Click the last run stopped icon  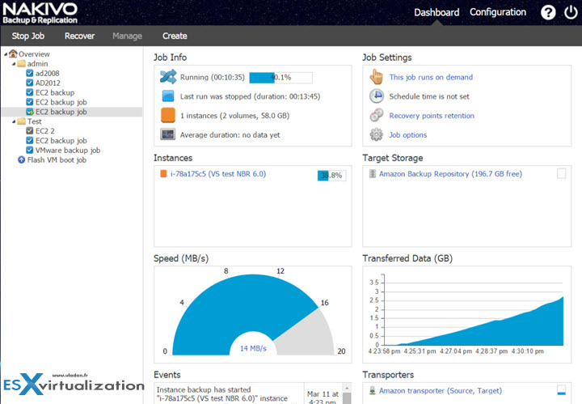[x=168, y=96]
